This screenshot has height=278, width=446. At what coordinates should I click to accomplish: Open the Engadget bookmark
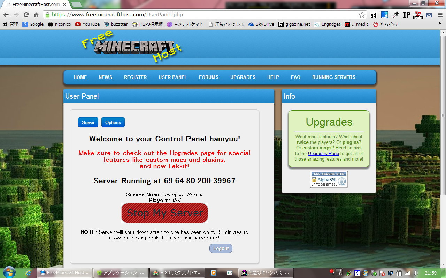point(327,24)
